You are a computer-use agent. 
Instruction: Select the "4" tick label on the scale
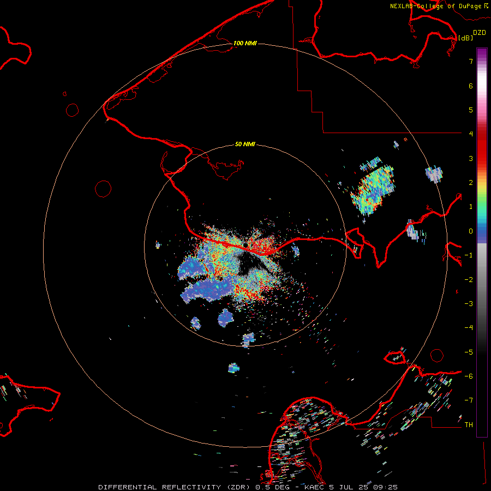[x=471, y=134]
